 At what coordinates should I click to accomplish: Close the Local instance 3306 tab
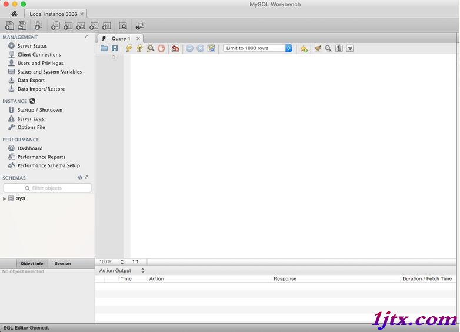pos(82,14)
